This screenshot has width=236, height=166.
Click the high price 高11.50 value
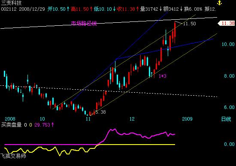tap(82, 9)
